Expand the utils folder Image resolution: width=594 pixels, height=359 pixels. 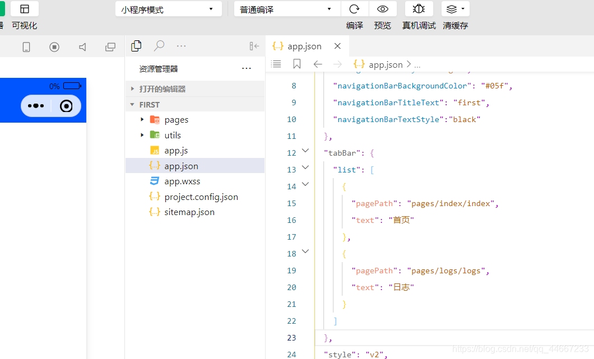195,135
